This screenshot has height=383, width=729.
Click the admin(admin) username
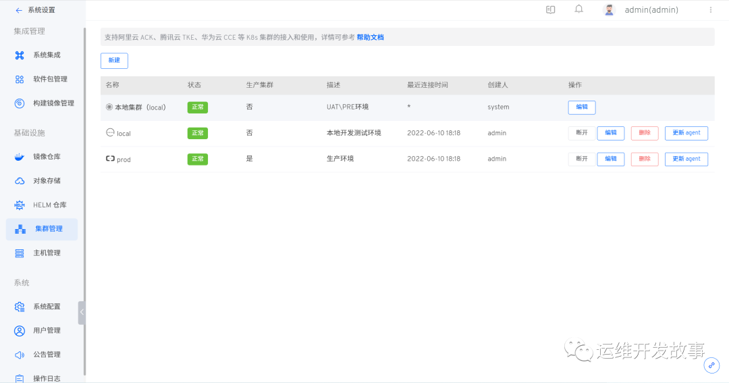(x=651, y=9)
